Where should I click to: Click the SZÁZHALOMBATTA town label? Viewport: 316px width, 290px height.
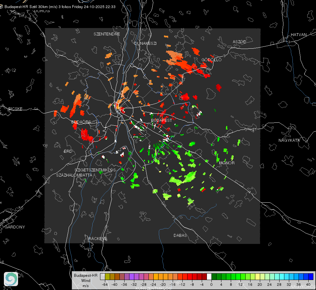74,175
